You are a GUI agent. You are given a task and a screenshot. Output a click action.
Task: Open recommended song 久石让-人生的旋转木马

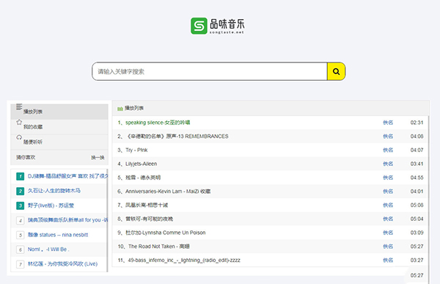coord(54,191)
